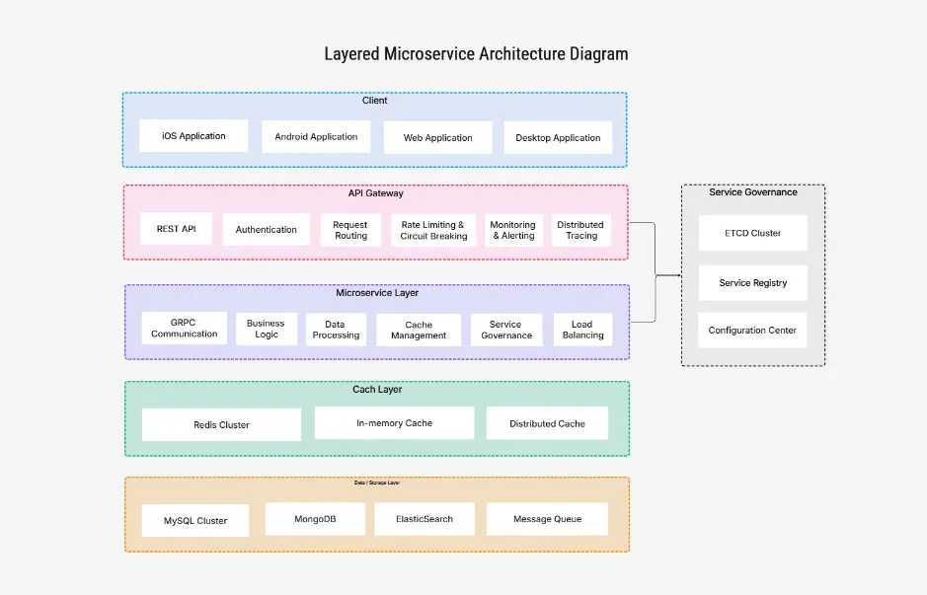Select the Web Application block
Image resolution: width=927 pixels, height=595 pixels.
(437, 138)
